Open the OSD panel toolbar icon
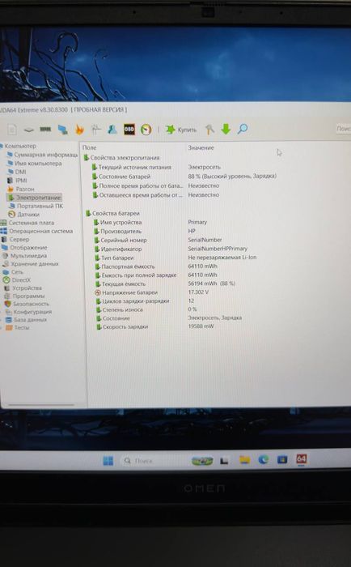Screen dimensions: 351x567 [129, 130]
